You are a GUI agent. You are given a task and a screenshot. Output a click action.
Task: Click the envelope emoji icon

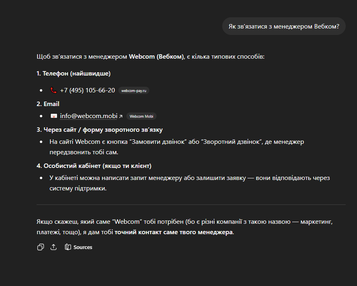54,116
